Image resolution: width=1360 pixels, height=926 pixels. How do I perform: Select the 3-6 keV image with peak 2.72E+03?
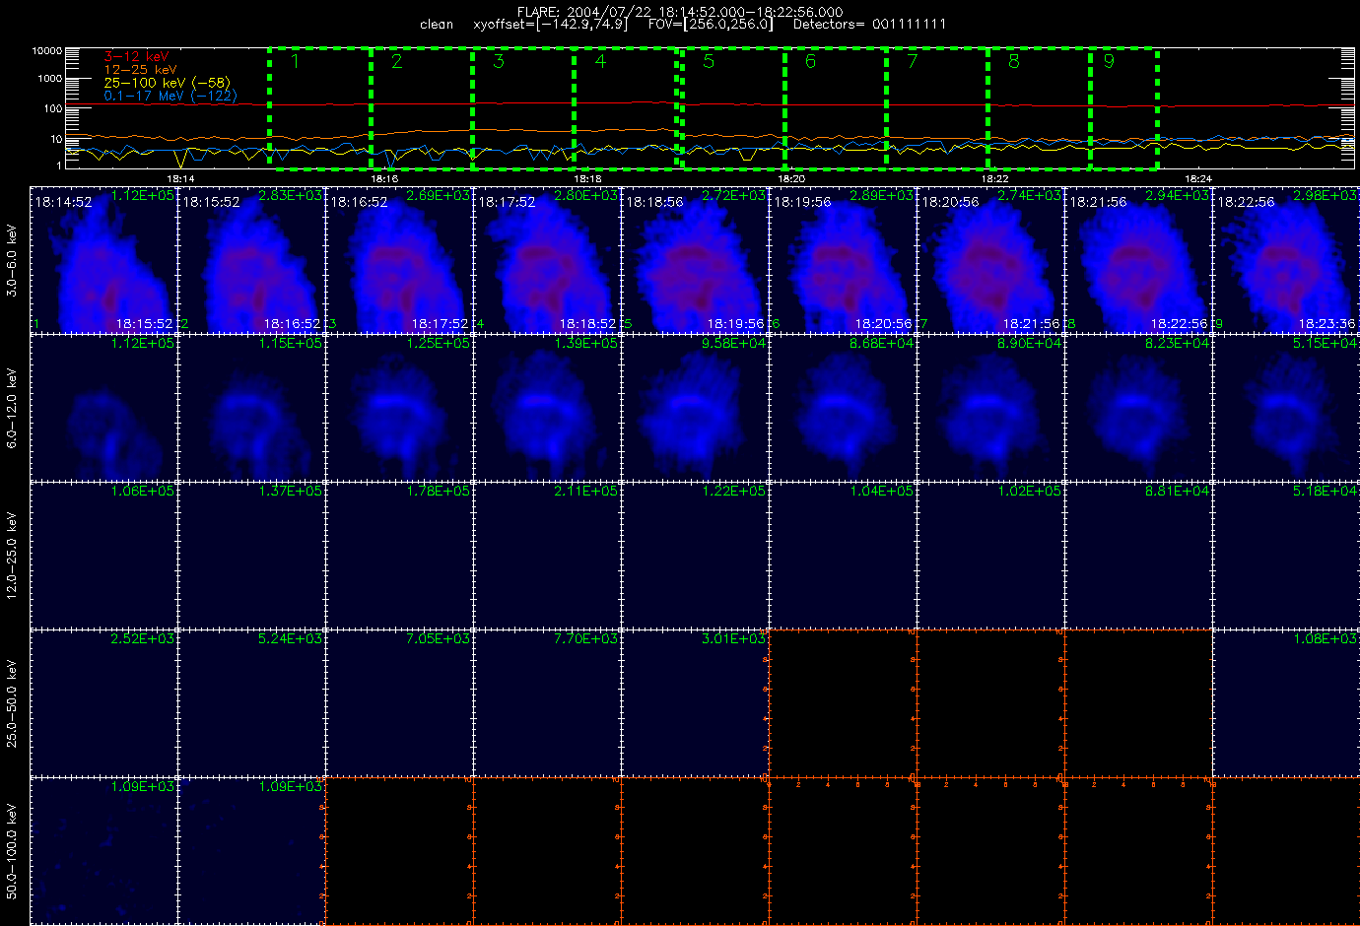pyautogui.click(x=695, y=260)
